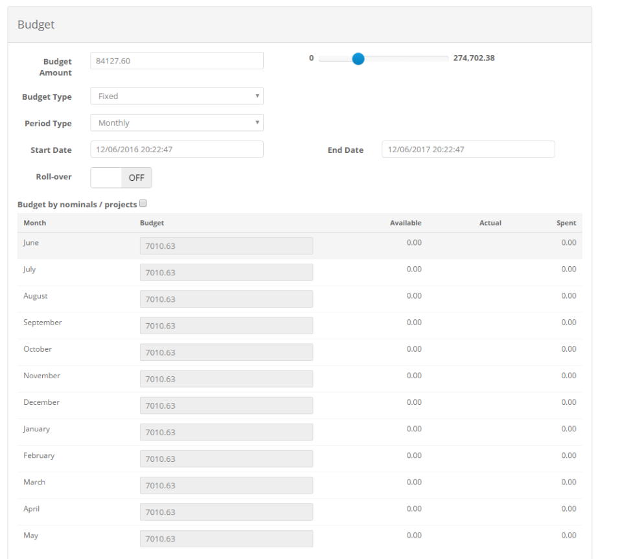This screenshot has width=622, height=559.
Task: Click the Period Type label
Action: pyautogui.click(x=48, y=123)
